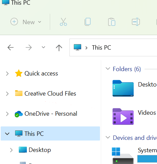Click the Cut scissors icon
This screenshot has width=157, height=164.
pyautogui.click(x=63, y=22)
